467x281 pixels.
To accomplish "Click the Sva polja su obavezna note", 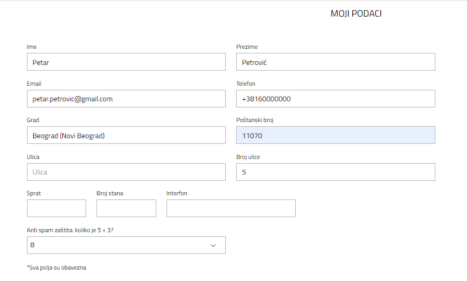I will click(56, 267).
